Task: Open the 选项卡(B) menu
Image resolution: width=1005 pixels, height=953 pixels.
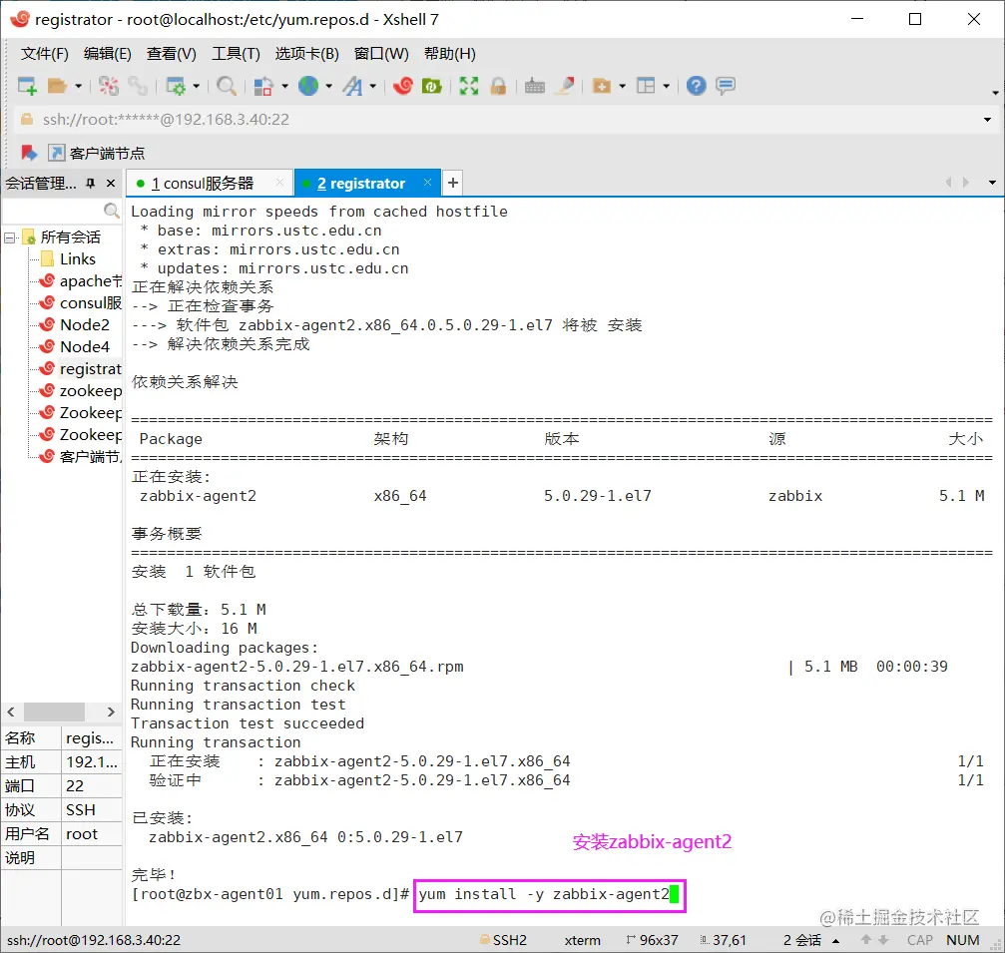Action: tap(307, 53)
